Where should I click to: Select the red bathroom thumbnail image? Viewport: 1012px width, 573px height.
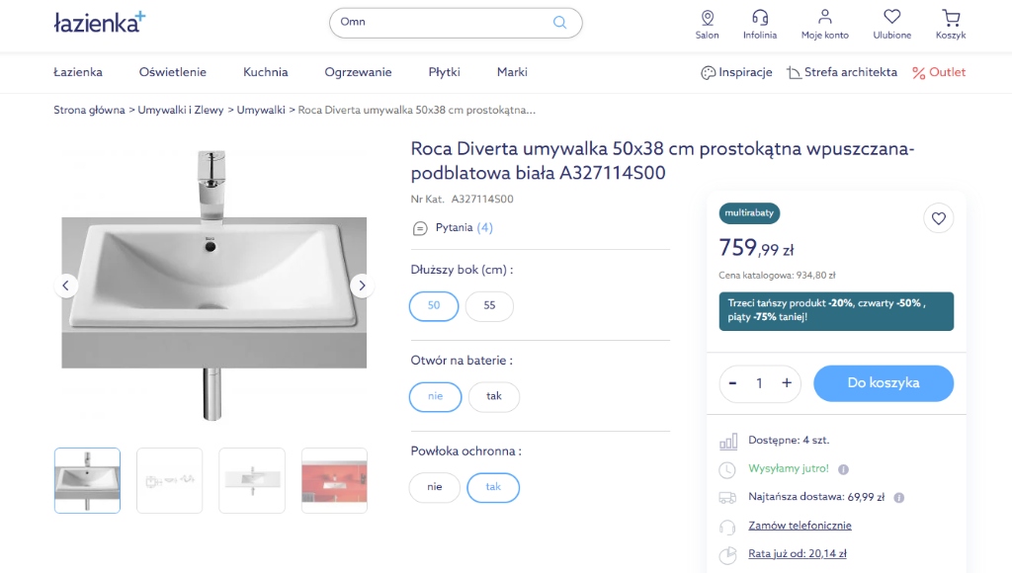334,480
